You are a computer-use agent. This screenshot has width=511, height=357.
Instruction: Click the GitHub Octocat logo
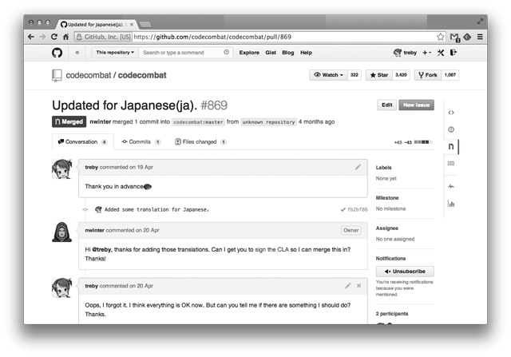(x=57, y=53)
